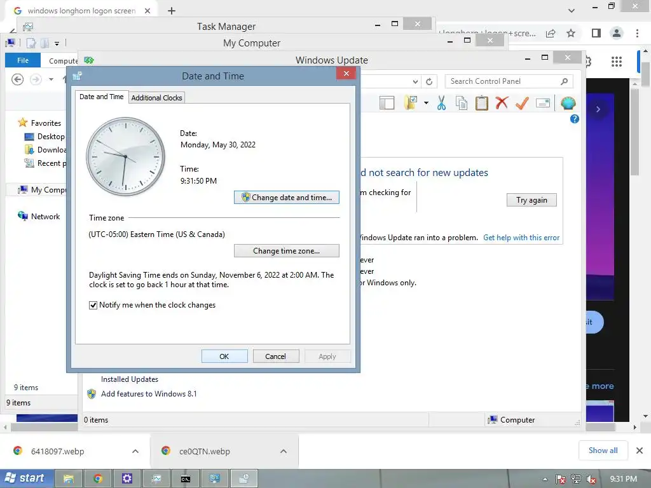
Task: Click the Forward arrow in My Computer window
Action: [36, 79]
